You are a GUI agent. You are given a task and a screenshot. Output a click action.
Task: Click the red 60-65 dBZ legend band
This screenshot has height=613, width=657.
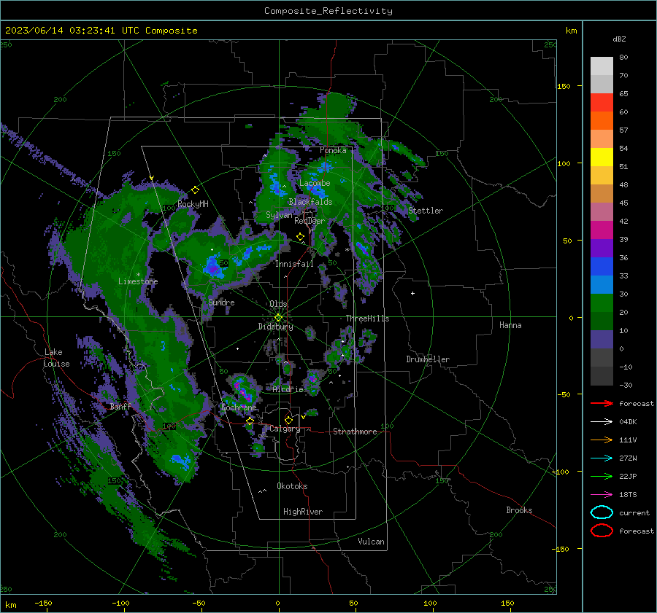click(x=602, y=103)
